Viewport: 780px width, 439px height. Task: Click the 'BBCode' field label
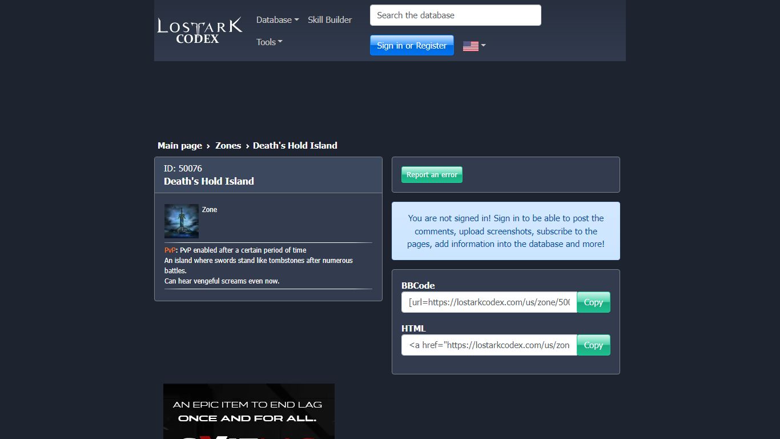tap(418, 286)
